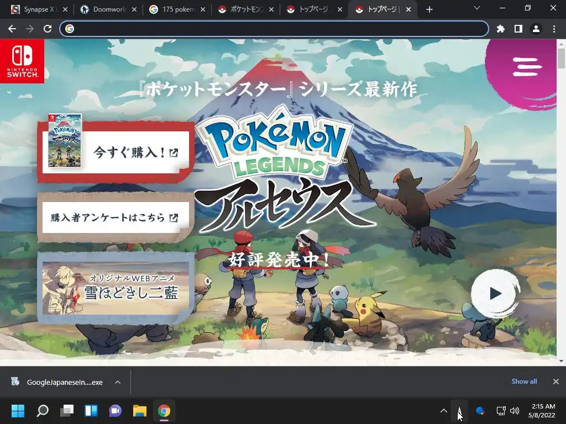This screenshot has width=566, height=424.
Task: Click Chrome icon on taskbar
Action: pyautogui.click(x=164, y=411)
